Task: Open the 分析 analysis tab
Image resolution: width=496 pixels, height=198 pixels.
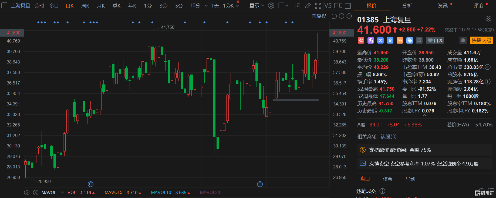Action: coord(407,6)
